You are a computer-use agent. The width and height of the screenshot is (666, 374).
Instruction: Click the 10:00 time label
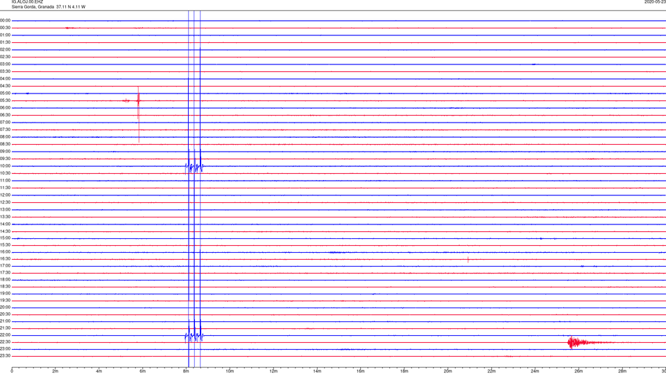coord(5,166)
